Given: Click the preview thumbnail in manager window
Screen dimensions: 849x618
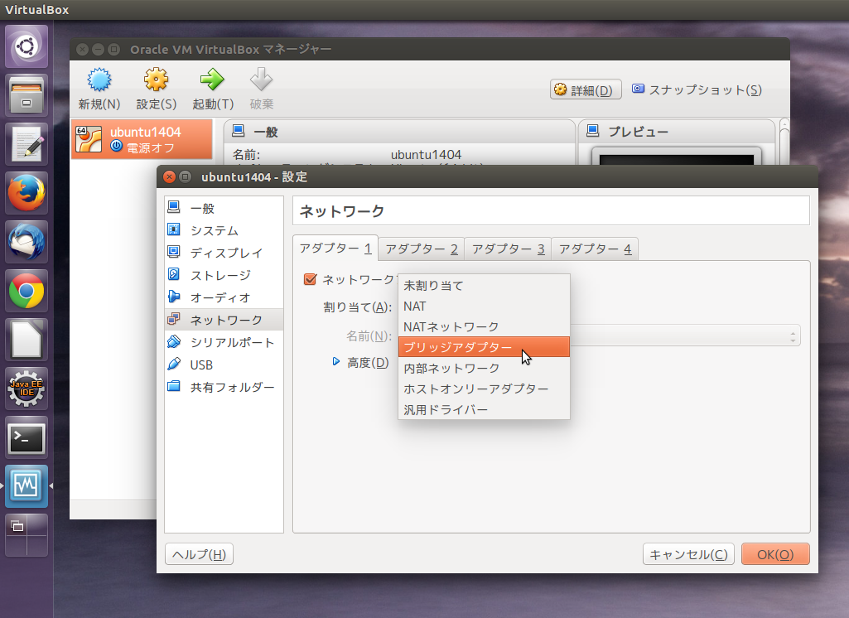Looking at the screenshot, I should pyautogui.click(x=676, y=157).
